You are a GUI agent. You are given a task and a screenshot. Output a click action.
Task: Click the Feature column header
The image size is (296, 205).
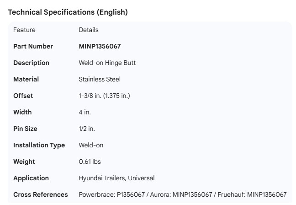point(24,30)
